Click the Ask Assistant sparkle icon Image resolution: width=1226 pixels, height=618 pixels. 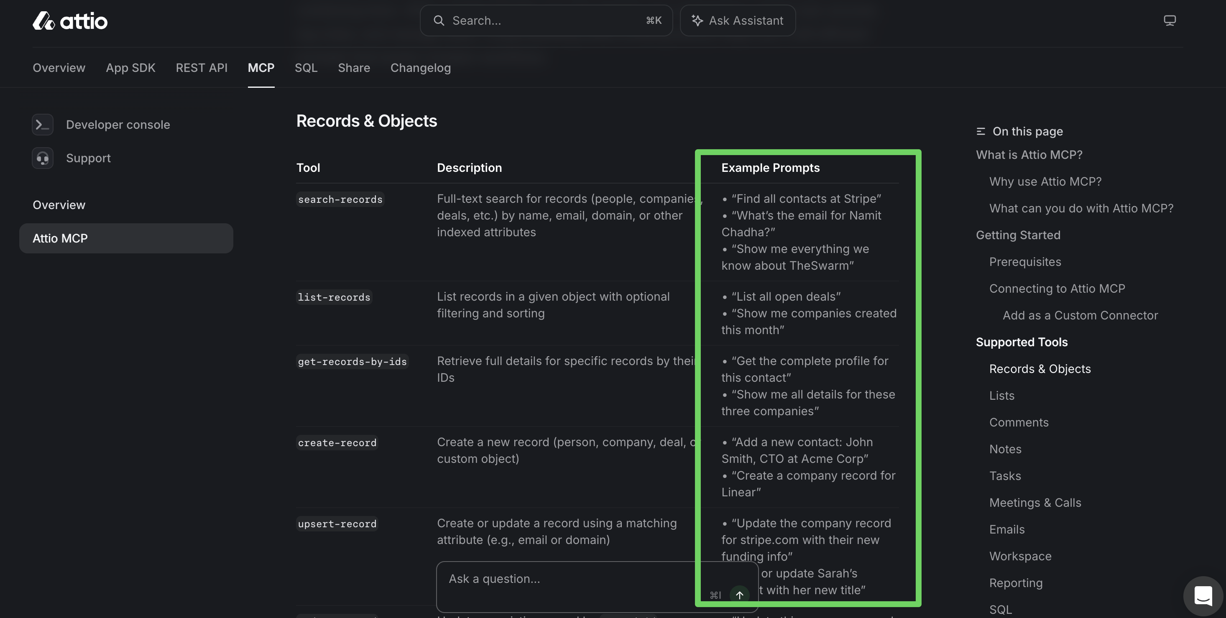(697, 20)
